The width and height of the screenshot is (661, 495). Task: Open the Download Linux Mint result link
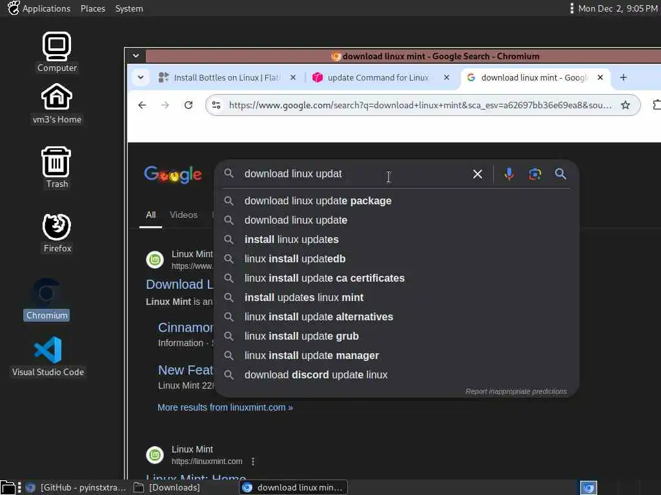(180, 284)
